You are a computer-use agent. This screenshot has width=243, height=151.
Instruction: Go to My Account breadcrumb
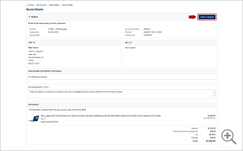pyautogui.click(x=41, y=5)
